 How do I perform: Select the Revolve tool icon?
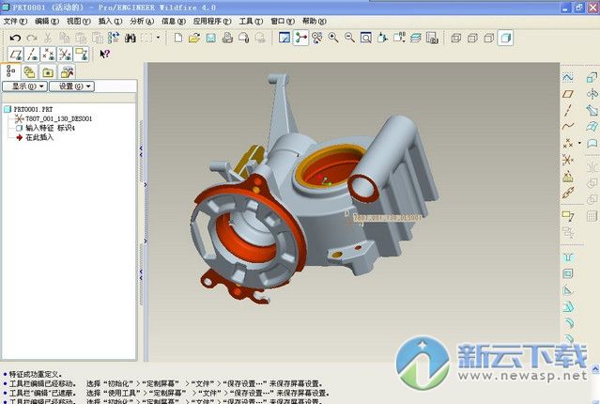coord(592,93)
